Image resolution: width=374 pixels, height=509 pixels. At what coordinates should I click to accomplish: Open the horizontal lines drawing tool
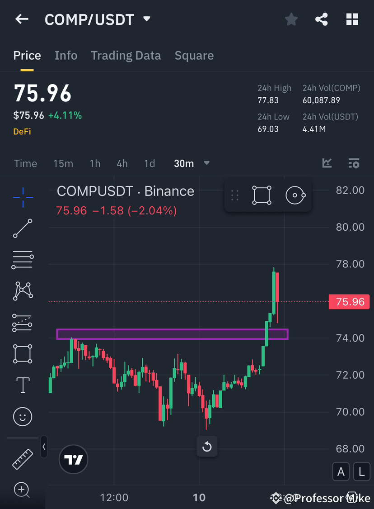23,260
